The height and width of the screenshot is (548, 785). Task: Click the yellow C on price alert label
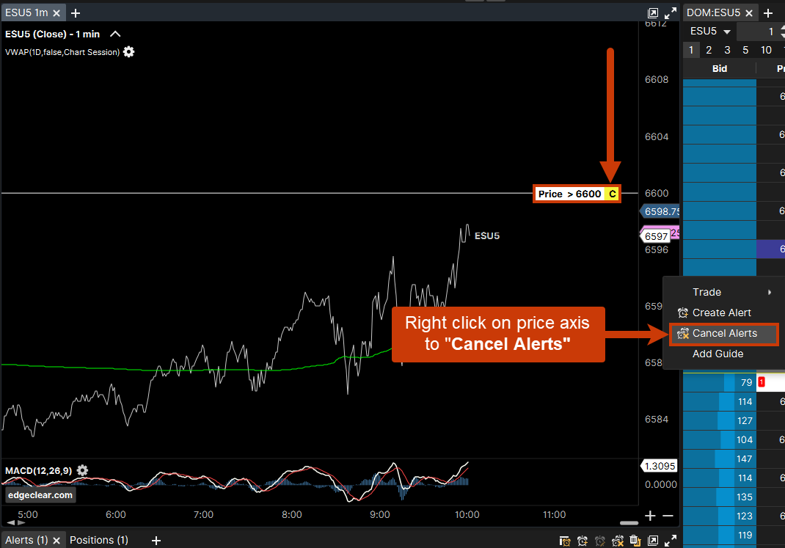pos(612,194)
